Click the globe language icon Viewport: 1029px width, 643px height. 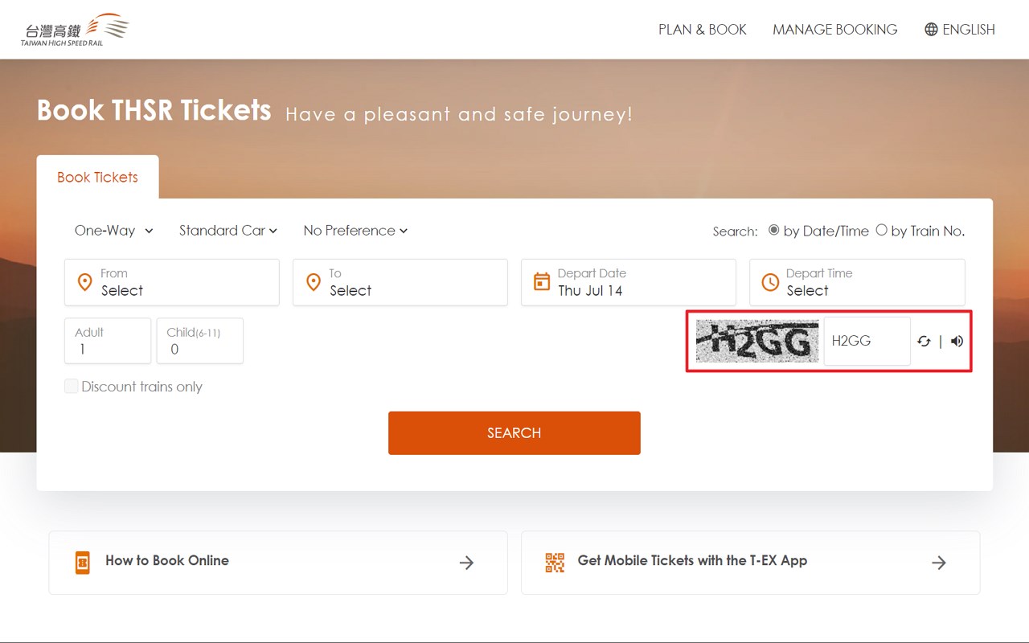[x=931, y=30]
